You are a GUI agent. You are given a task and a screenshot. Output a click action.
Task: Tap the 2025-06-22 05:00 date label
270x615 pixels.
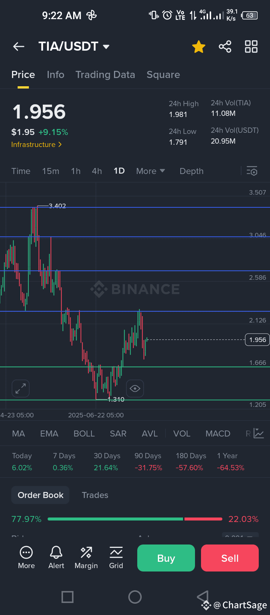[96, 415]
